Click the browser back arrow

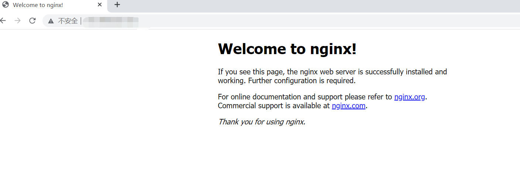[3, 21]
